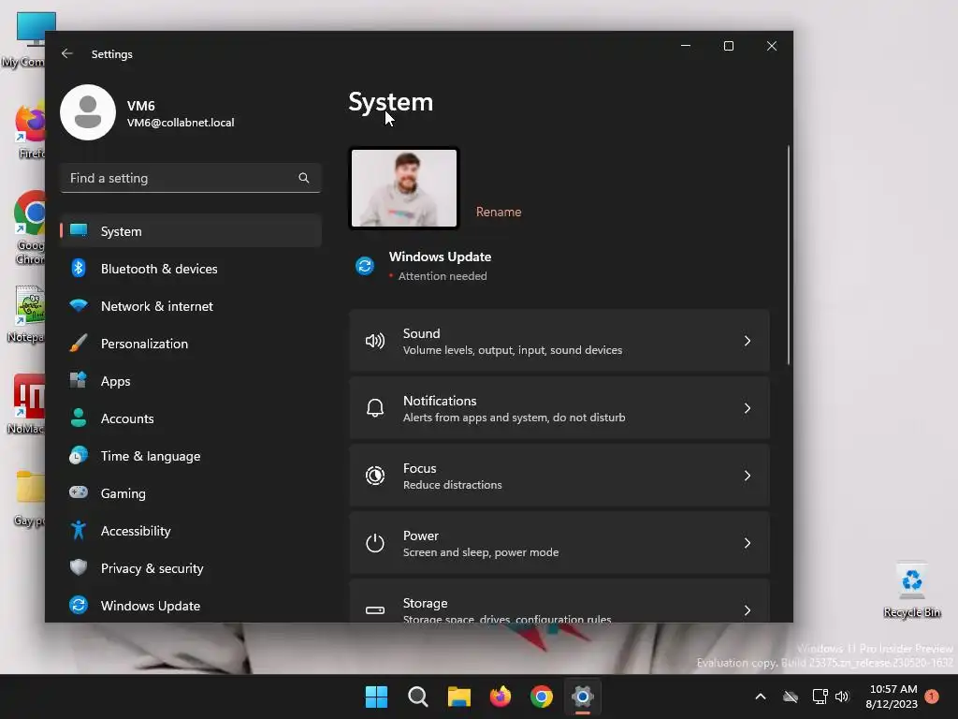Click the paintbrush Personalization icon
The width and height of the screenshot is (958, 719).
coord(79,343)
